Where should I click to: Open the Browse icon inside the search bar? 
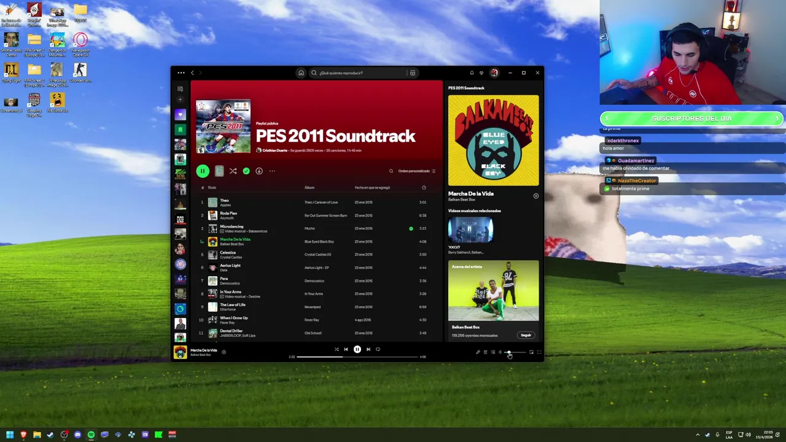coord(413,72)
